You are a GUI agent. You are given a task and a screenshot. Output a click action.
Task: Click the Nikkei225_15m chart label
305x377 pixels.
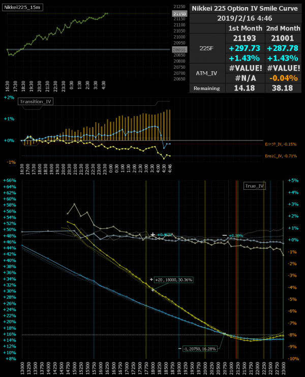(22, 8)
